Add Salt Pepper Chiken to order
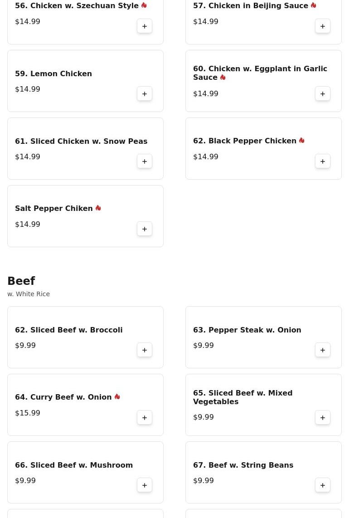This screenshot has width=349, height=518. (x=145, y=229)
